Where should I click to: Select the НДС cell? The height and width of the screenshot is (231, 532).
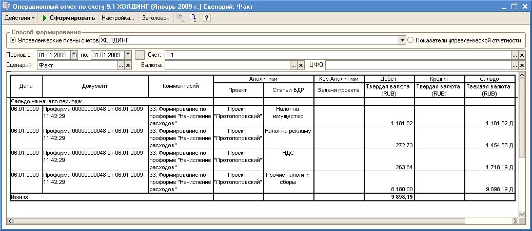coord(288,159)
